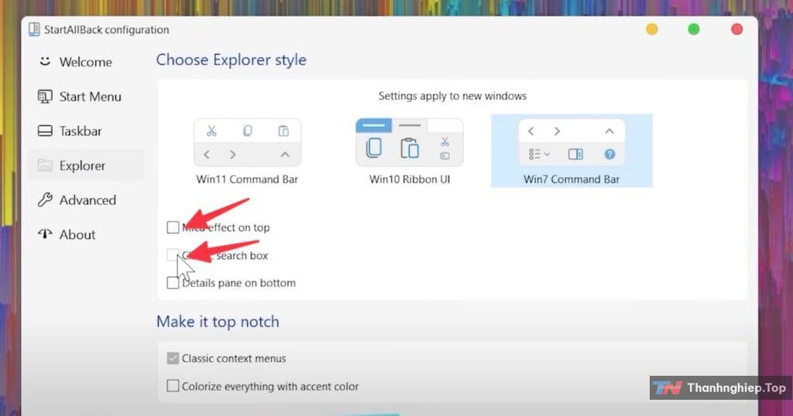Click the Taskbar sidebar icon
The width and height of the screenshot is (793, 416).
tap(45, 131)
